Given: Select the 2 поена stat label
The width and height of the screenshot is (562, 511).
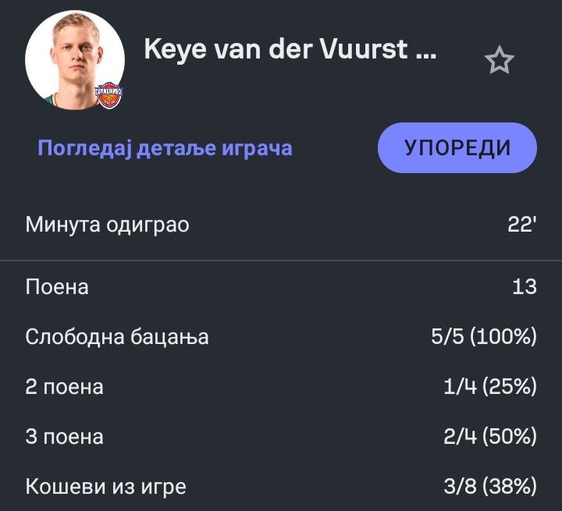Looking at the screenshot, I should [64, 387].
